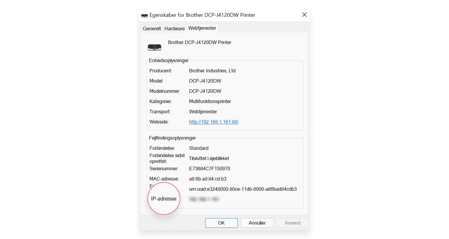The image size is (449, 239).
Task: Click the Fejlfindingsoplysninger group heading
Action: [x=172, y=138]
